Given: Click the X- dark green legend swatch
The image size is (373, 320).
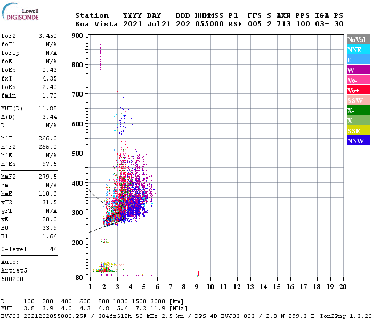Looking at the screenshot, I should click(358, 110).
